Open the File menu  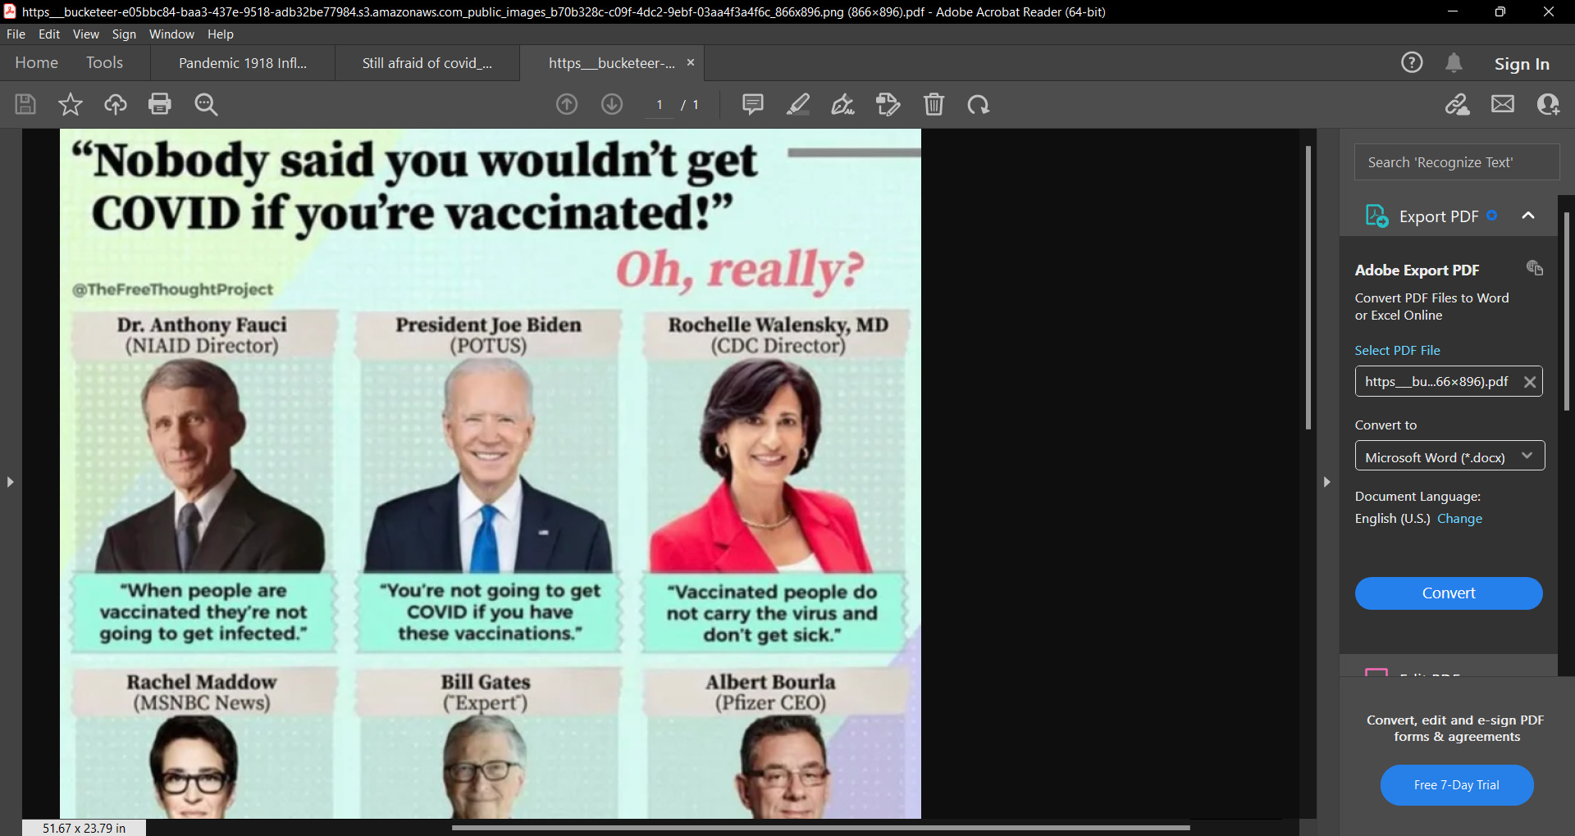(x=16, y=34)
